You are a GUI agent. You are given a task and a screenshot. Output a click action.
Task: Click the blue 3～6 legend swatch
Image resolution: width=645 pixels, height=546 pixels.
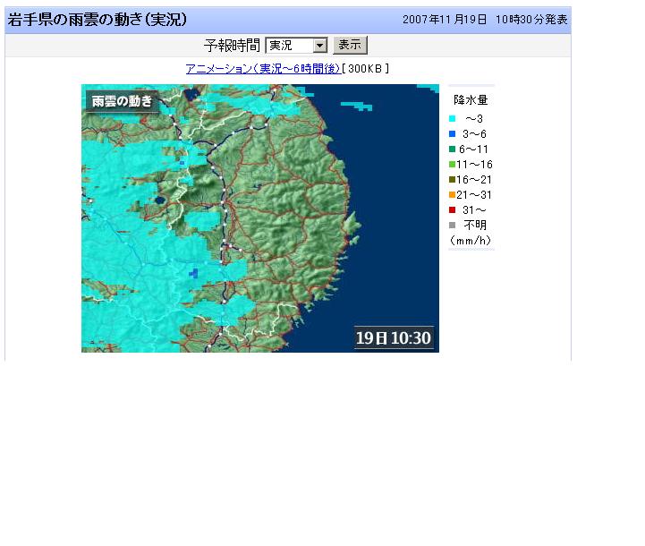coord(453,133)
